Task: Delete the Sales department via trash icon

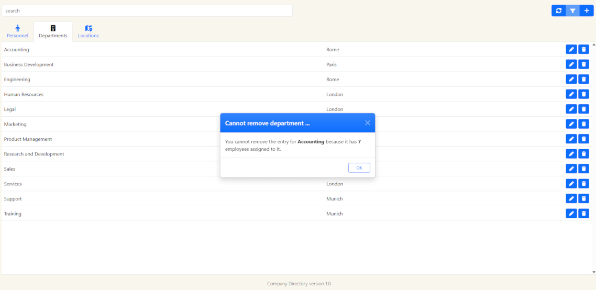Action: click(583, 169)
